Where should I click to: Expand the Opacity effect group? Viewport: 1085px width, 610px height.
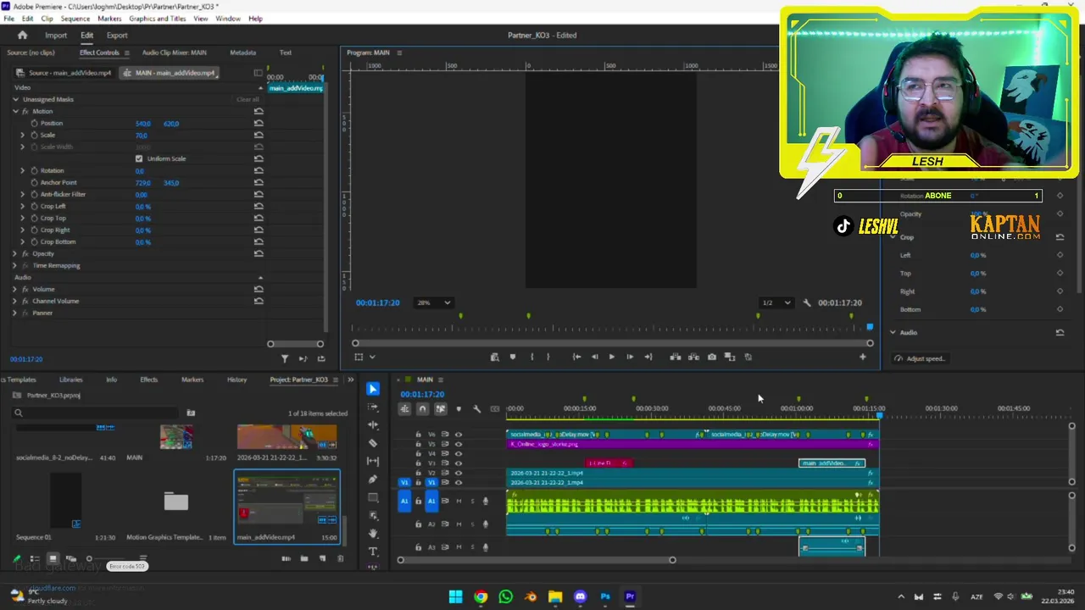point(15,254)
